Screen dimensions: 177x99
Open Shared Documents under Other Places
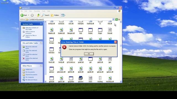(31, 75)
